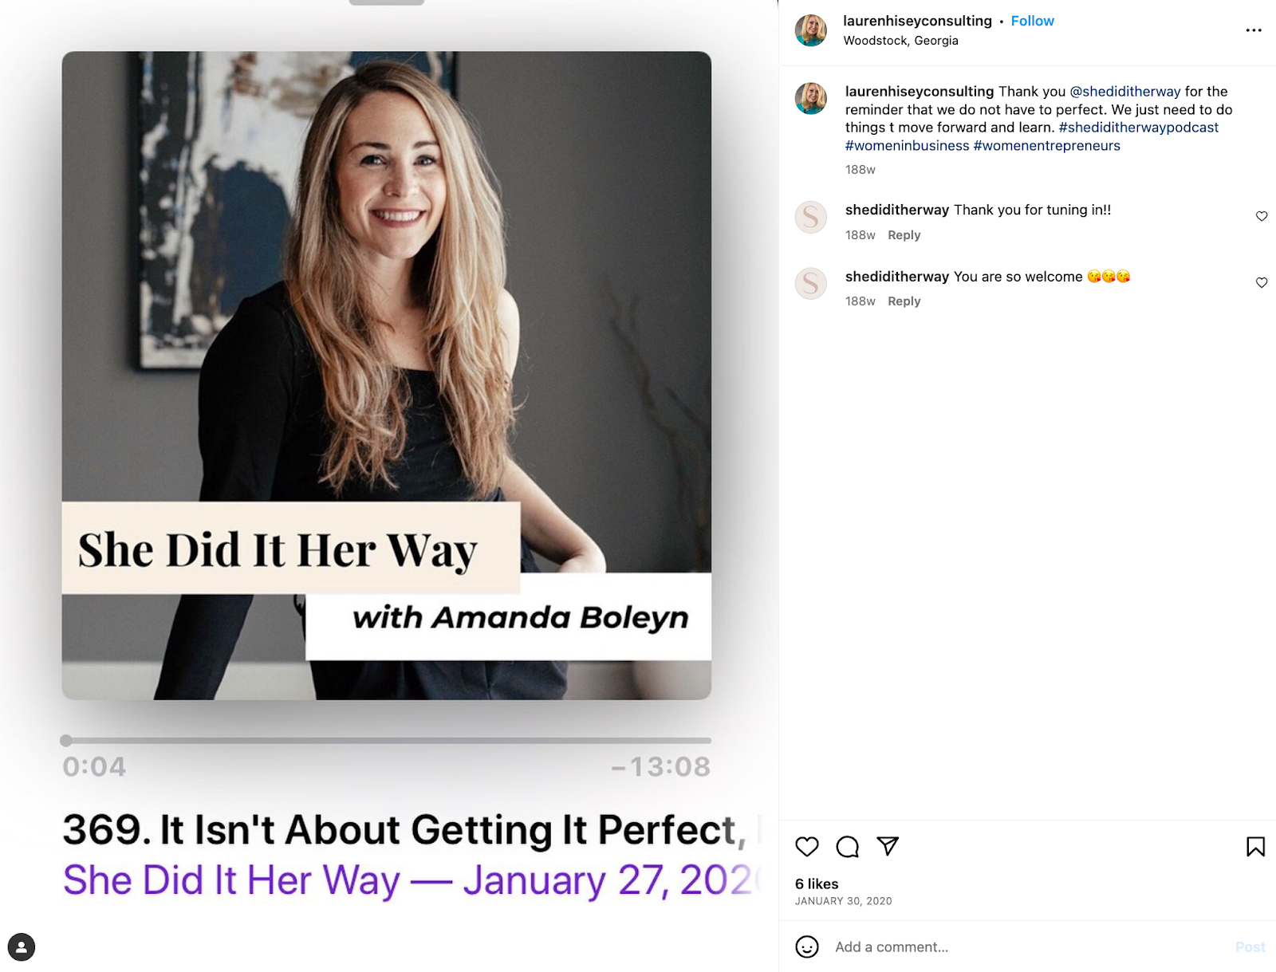Image resolution: width=1276 pixels, height=972 pixels.
Task: Open the #womenentrepreneurs hashtag
Action: (1046, 146)
